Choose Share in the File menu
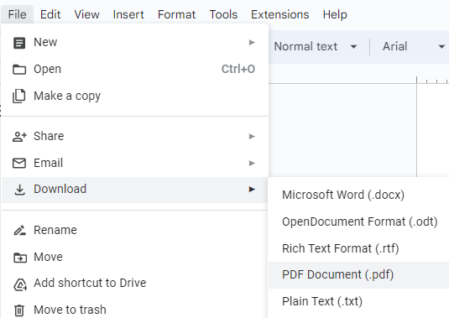The height and width of the screenshot is (318, 449). tap(134, 136)
